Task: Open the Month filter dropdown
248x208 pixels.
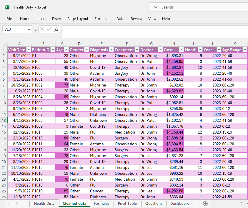Action: [200, 50]
